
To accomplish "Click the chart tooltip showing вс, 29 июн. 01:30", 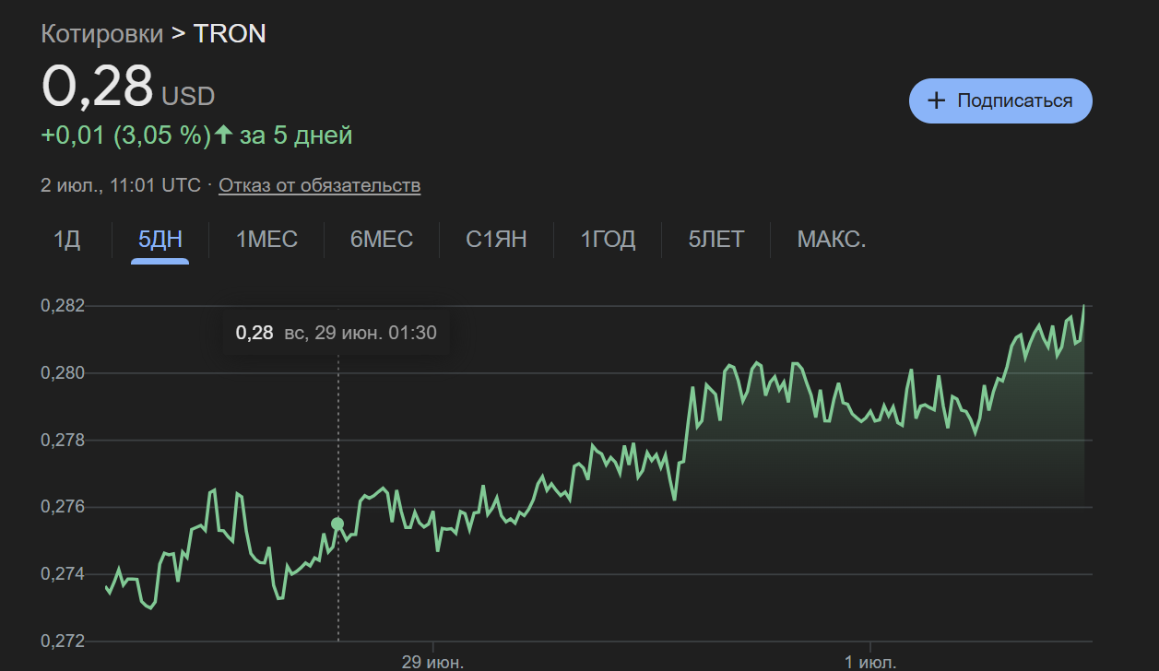I will [x=337, y=333].
